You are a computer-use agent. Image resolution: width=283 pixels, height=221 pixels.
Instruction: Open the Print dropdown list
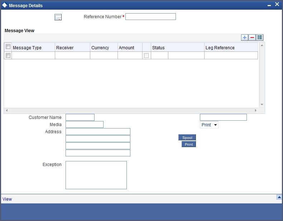point(209,125)
